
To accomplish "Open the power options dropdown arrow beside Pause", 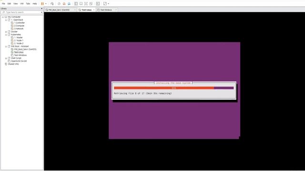I will pos(46,4).
